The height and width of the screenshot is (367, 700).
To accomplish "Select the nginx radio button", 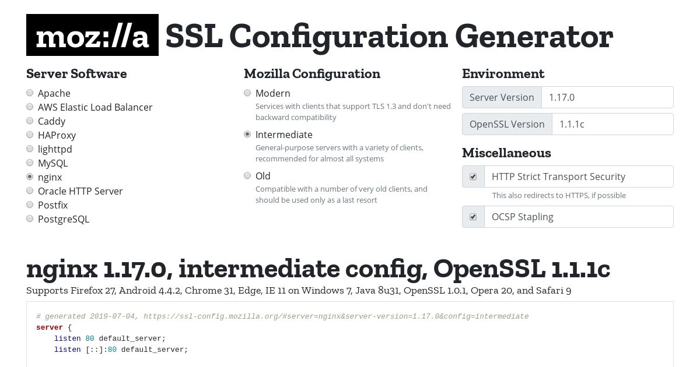I will [30, 177].
